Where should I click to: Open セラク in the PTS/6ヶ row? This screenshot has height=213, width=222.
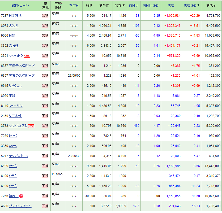(13, 176)
